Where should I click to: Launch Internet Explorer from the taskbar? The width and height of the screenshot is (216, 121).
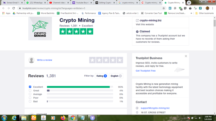pos(14,118)
